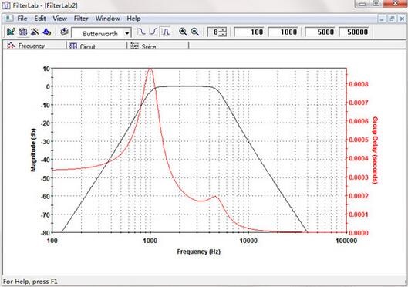Decrease the filter order 8 spinner
The width and height of the screenshot is (408, 287).
click(223, 34)
